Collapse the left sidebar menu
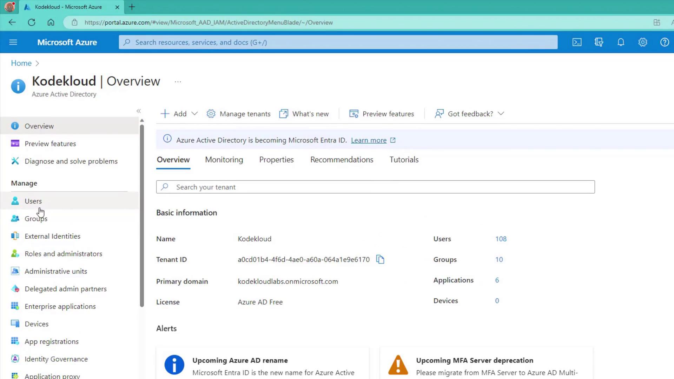The image size is (674, 379). (139, 111)
